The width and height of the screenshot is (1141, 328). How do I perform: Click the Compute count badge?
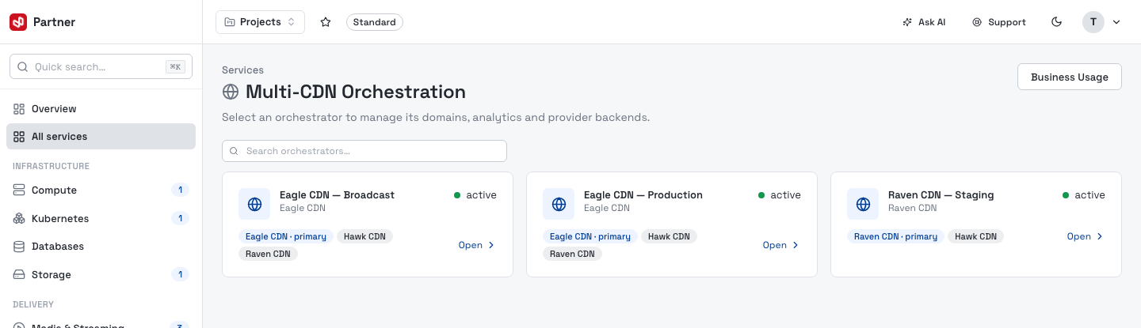tap(181, 190)
